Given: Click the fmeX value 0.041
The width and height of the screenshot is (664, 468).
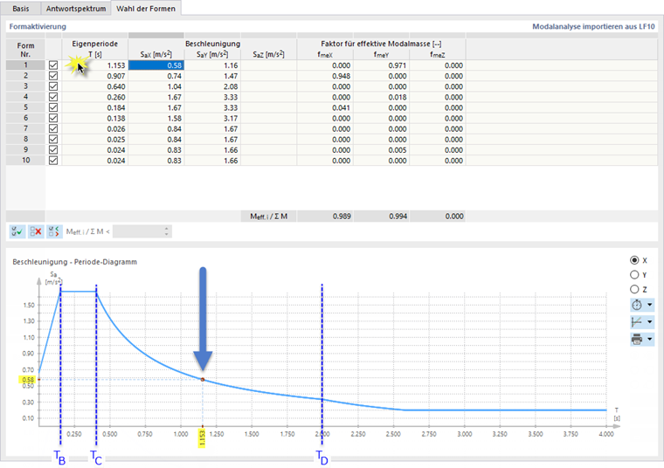Looking at the screenshot, I should coord(341,108).
